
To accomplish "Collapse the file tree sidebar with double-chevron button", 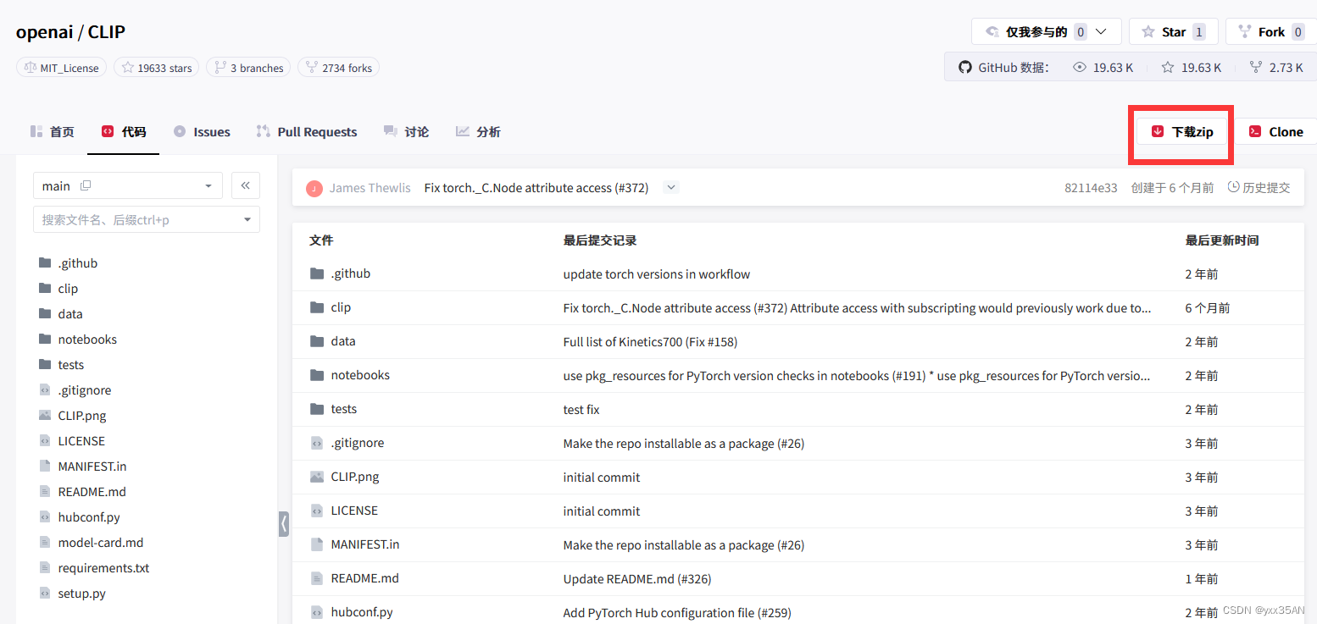I will pos(245,185).
